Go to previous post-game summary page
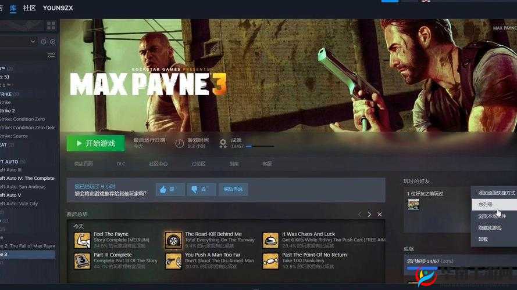Viewport: 517px width, 290px height. 359,214
